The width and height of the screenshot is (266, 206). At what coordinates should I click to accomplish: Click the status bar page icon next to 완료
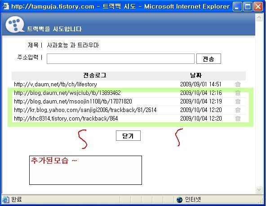tap(5, 200)
